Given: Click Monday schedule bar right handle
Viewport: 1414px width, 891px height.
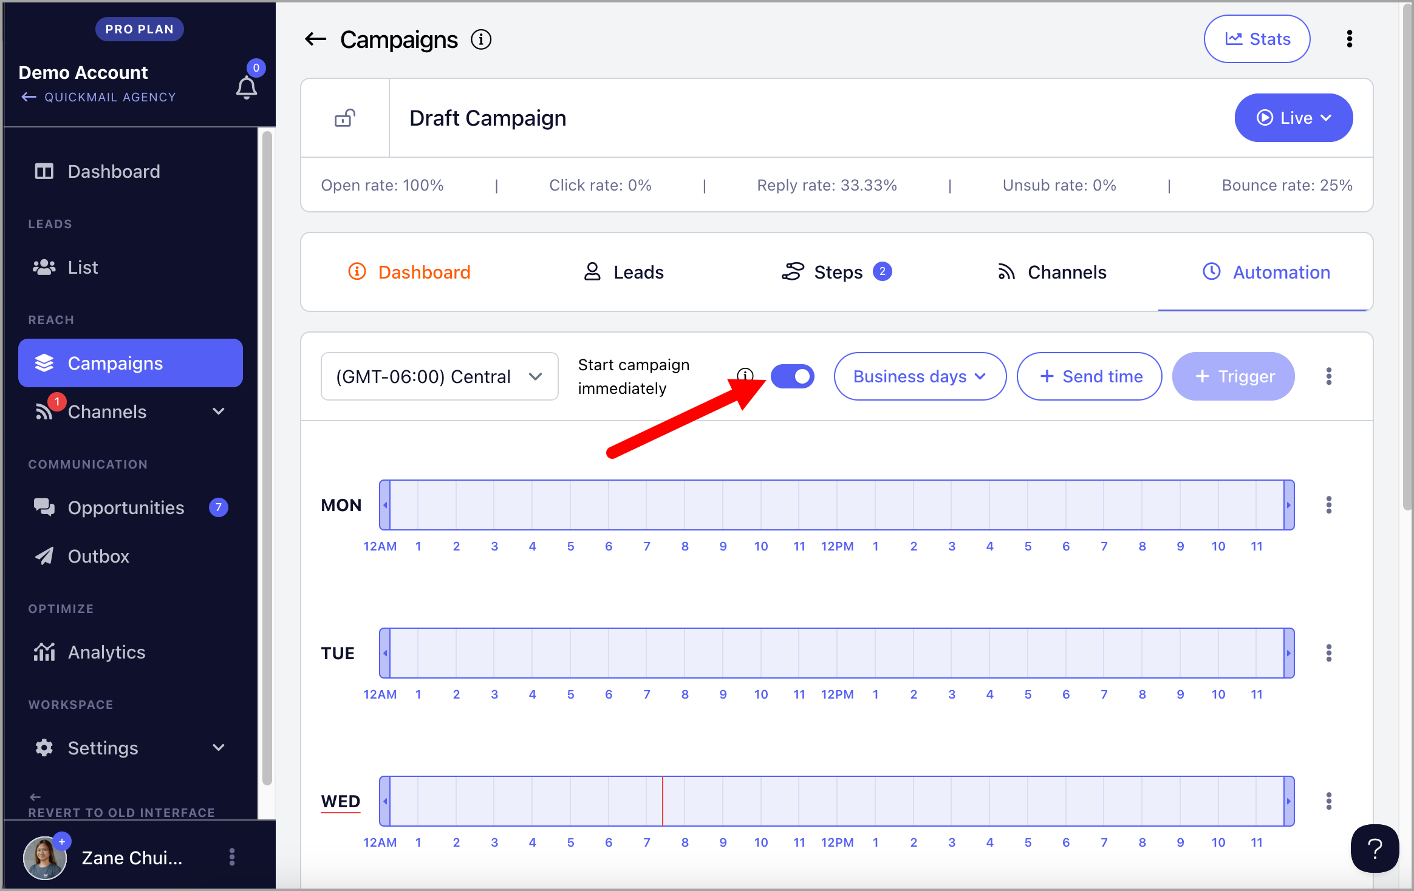Looking at the screenshot, I should tap(1289, 505).
